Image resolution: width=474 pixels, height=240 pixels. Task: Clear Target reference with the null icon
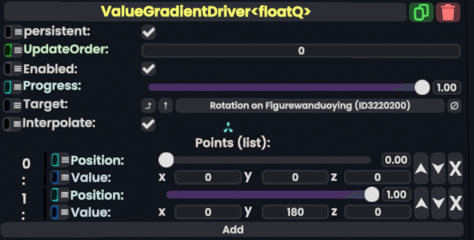454,106
